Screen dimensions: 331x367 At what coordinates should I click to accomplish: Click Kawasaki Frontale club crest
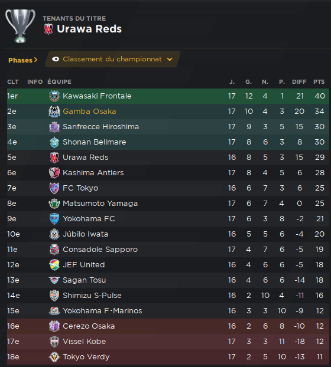pyautogui.click(x=54, y=96)
